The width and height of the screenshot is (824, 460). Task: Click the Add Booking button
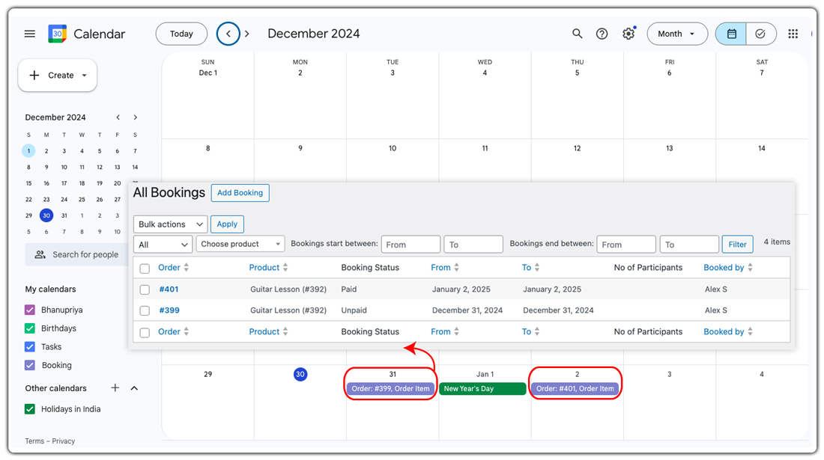click(240, 192)
